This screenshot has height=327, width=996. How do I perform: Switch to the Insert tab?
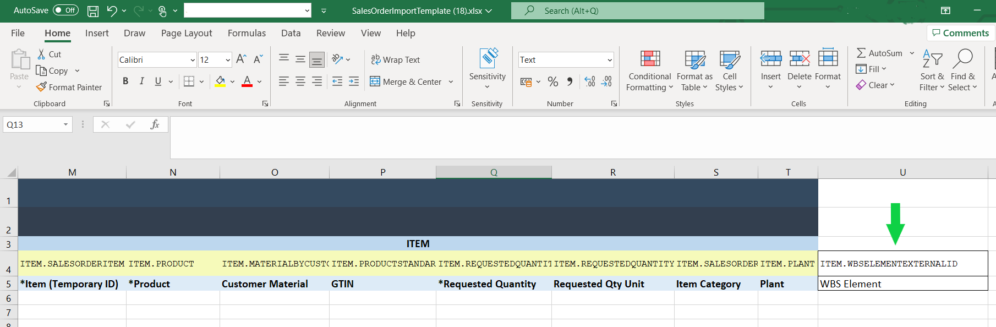(97, 33)
